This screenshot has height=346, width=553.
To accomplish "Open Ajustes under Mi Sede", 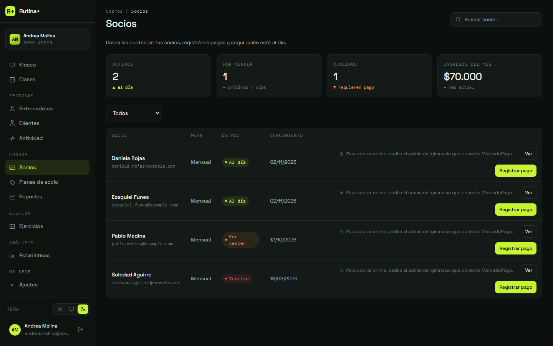I will (x=47, y=285).
